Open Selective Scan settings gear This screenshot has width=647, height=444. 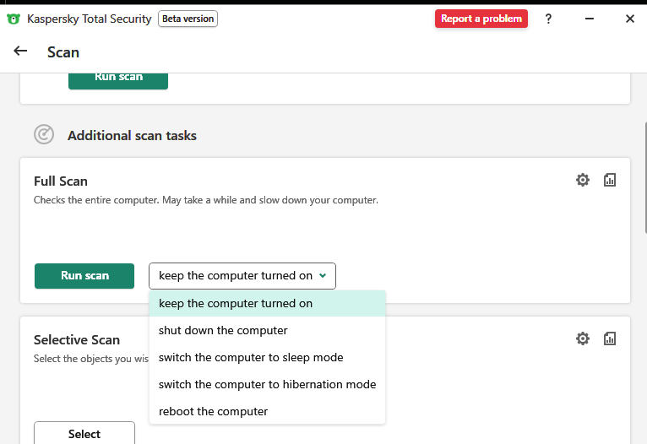[x=583, y=338]
